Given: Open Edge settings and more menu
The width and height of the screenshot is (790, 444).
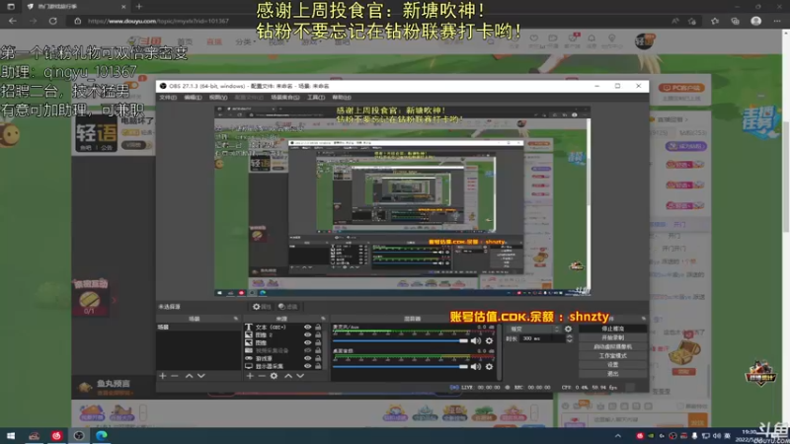Looking at the screenshot, I should [x=777, y=21].
